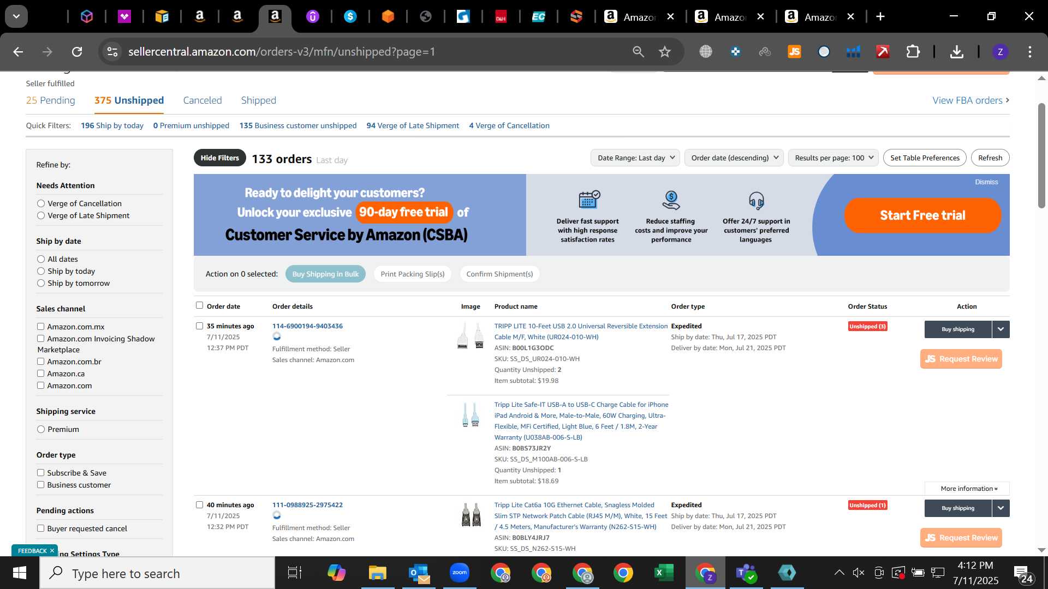Open a new browser tab
1048x589 pixels.
(x=880, y=17)
